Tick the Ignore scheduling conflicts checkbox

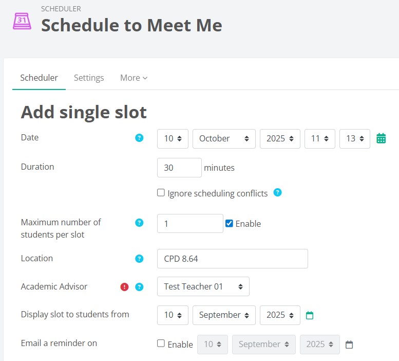click(x=161, y=193)
